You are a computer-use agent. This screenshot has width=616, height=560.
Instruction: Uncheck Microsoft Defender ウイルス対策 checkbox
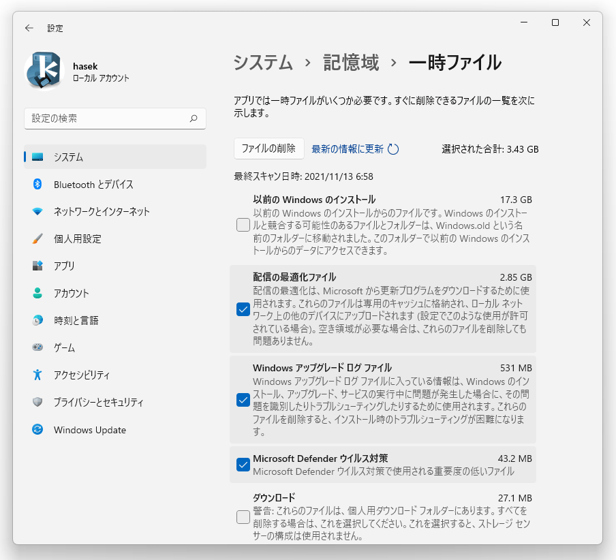[x=243, y=465]
